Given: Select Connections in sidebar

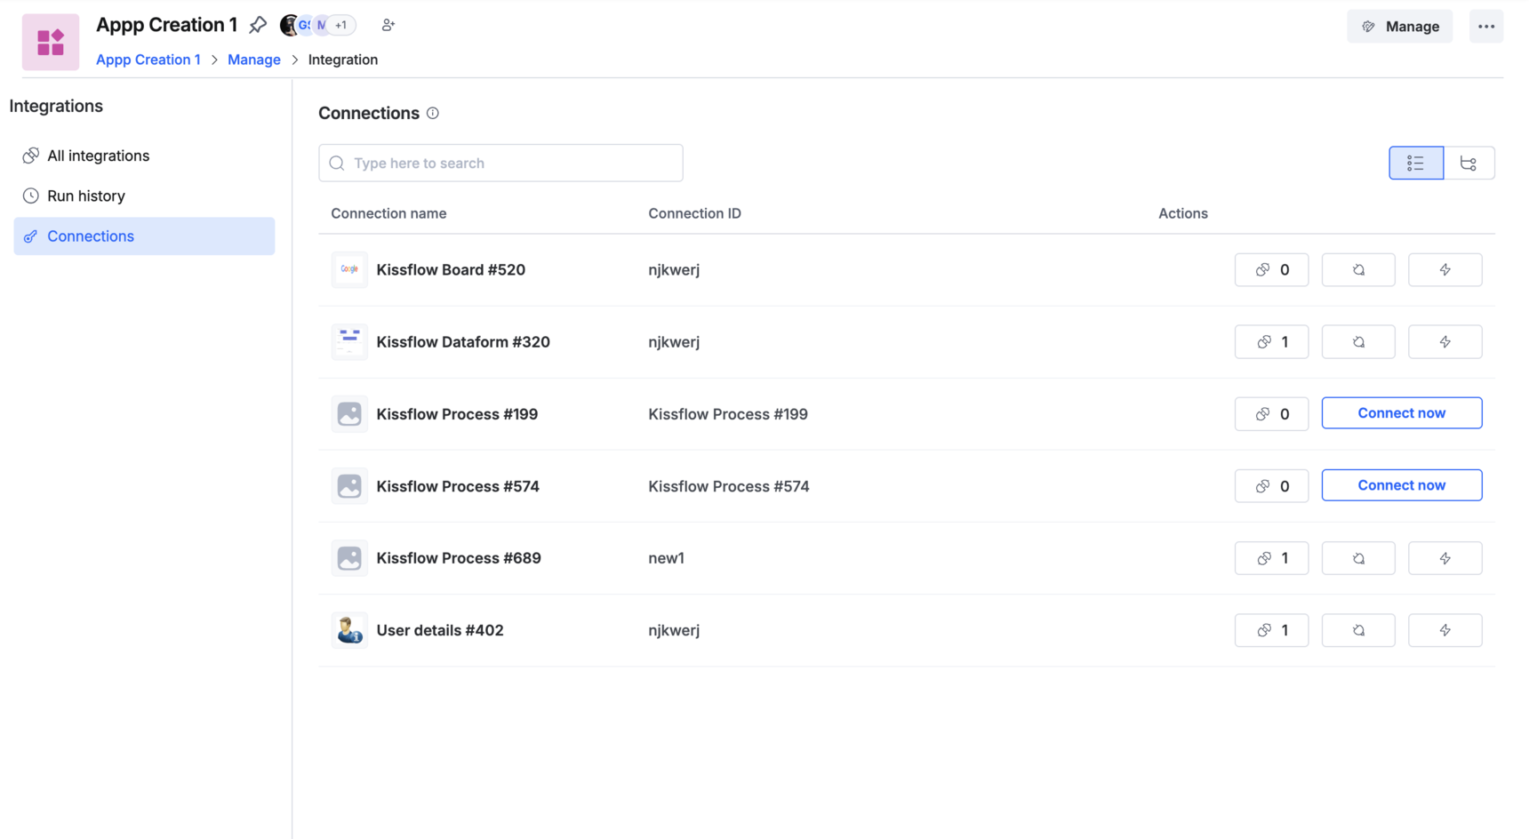Looking at the screenshot, I should tap(144, 236).
